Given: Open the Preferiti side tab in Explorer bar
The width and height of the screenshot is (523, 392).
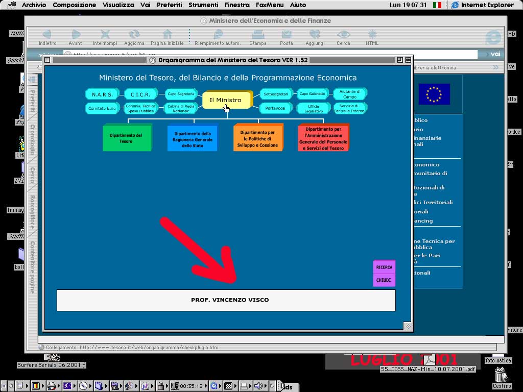Looking at the screenshot, I should pyautogui.click(x=32, y=101).
